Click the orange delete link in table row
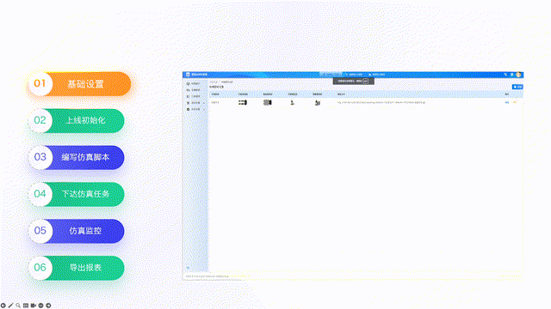The height and width of the screenshot is (309, 551). pyautogui.click(x=515, y=103)
